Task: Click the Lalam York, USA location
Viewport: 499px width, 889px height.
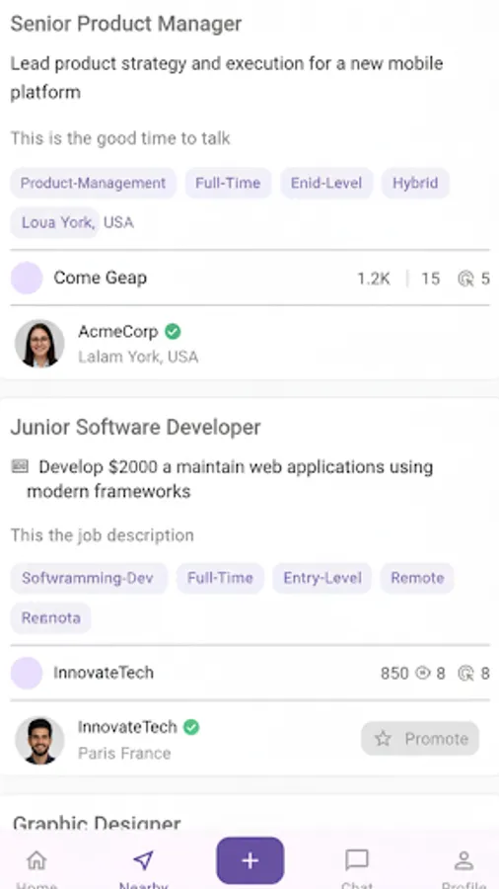Action: [138, 357]
